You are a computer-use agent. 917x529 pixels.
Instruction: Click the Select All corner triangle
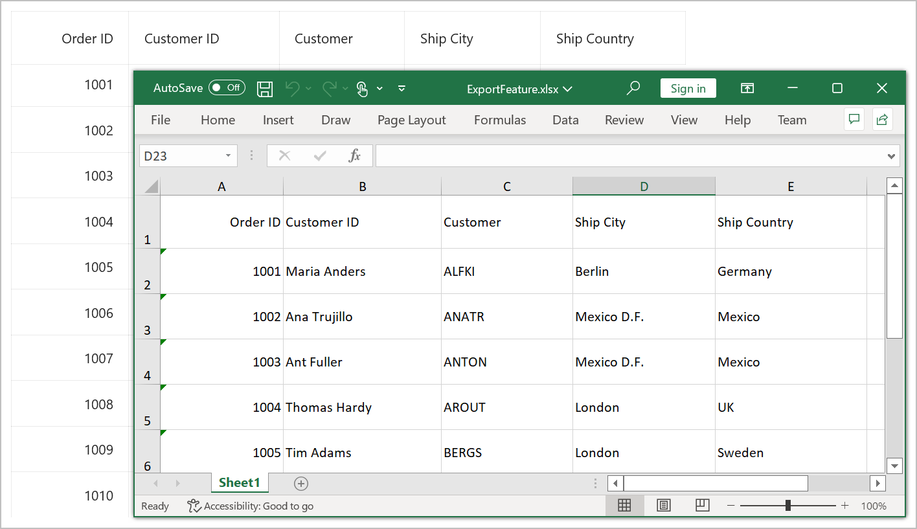(151, 186)
